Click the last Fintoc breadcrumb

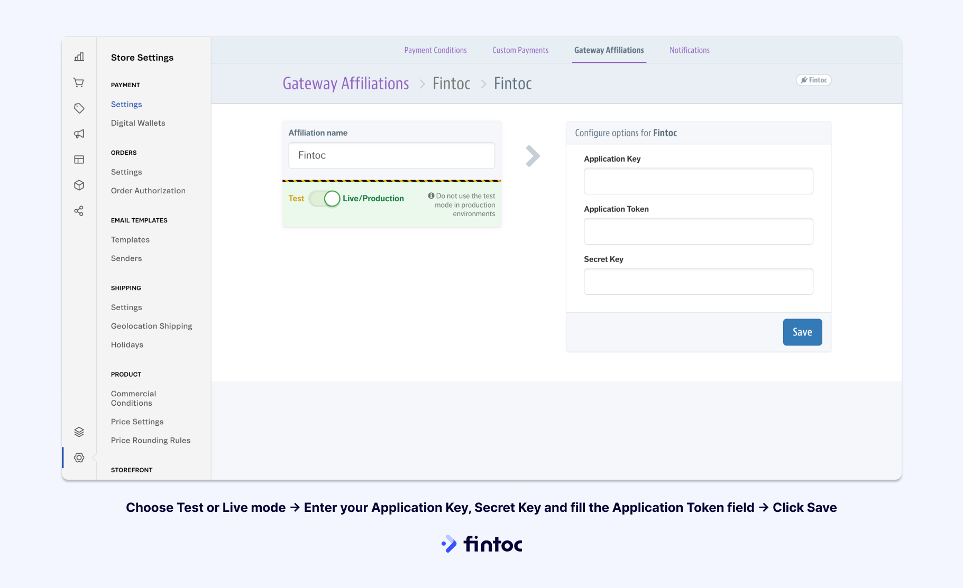pyautogui.click(x=513, y=83)
